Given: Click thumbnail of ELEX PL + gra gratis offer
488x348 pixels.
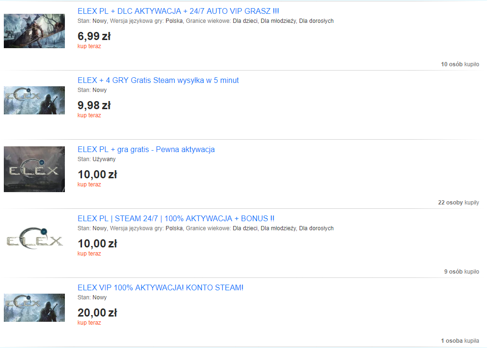Looking at the screenshot, I should point(34,169).
